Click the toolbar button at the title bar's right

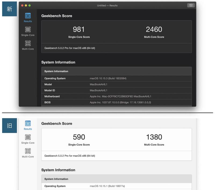click(x=191, y=5)
